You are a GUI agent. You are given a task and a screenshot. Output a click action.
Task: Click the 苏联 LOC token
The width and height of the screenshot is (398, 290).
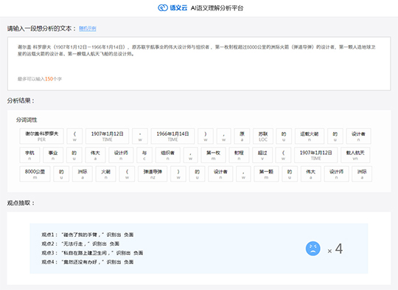263,137
